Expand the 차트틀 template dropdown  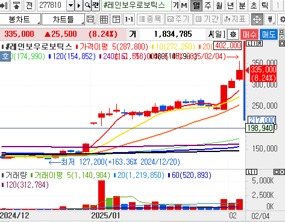click(x=63, y=19)
